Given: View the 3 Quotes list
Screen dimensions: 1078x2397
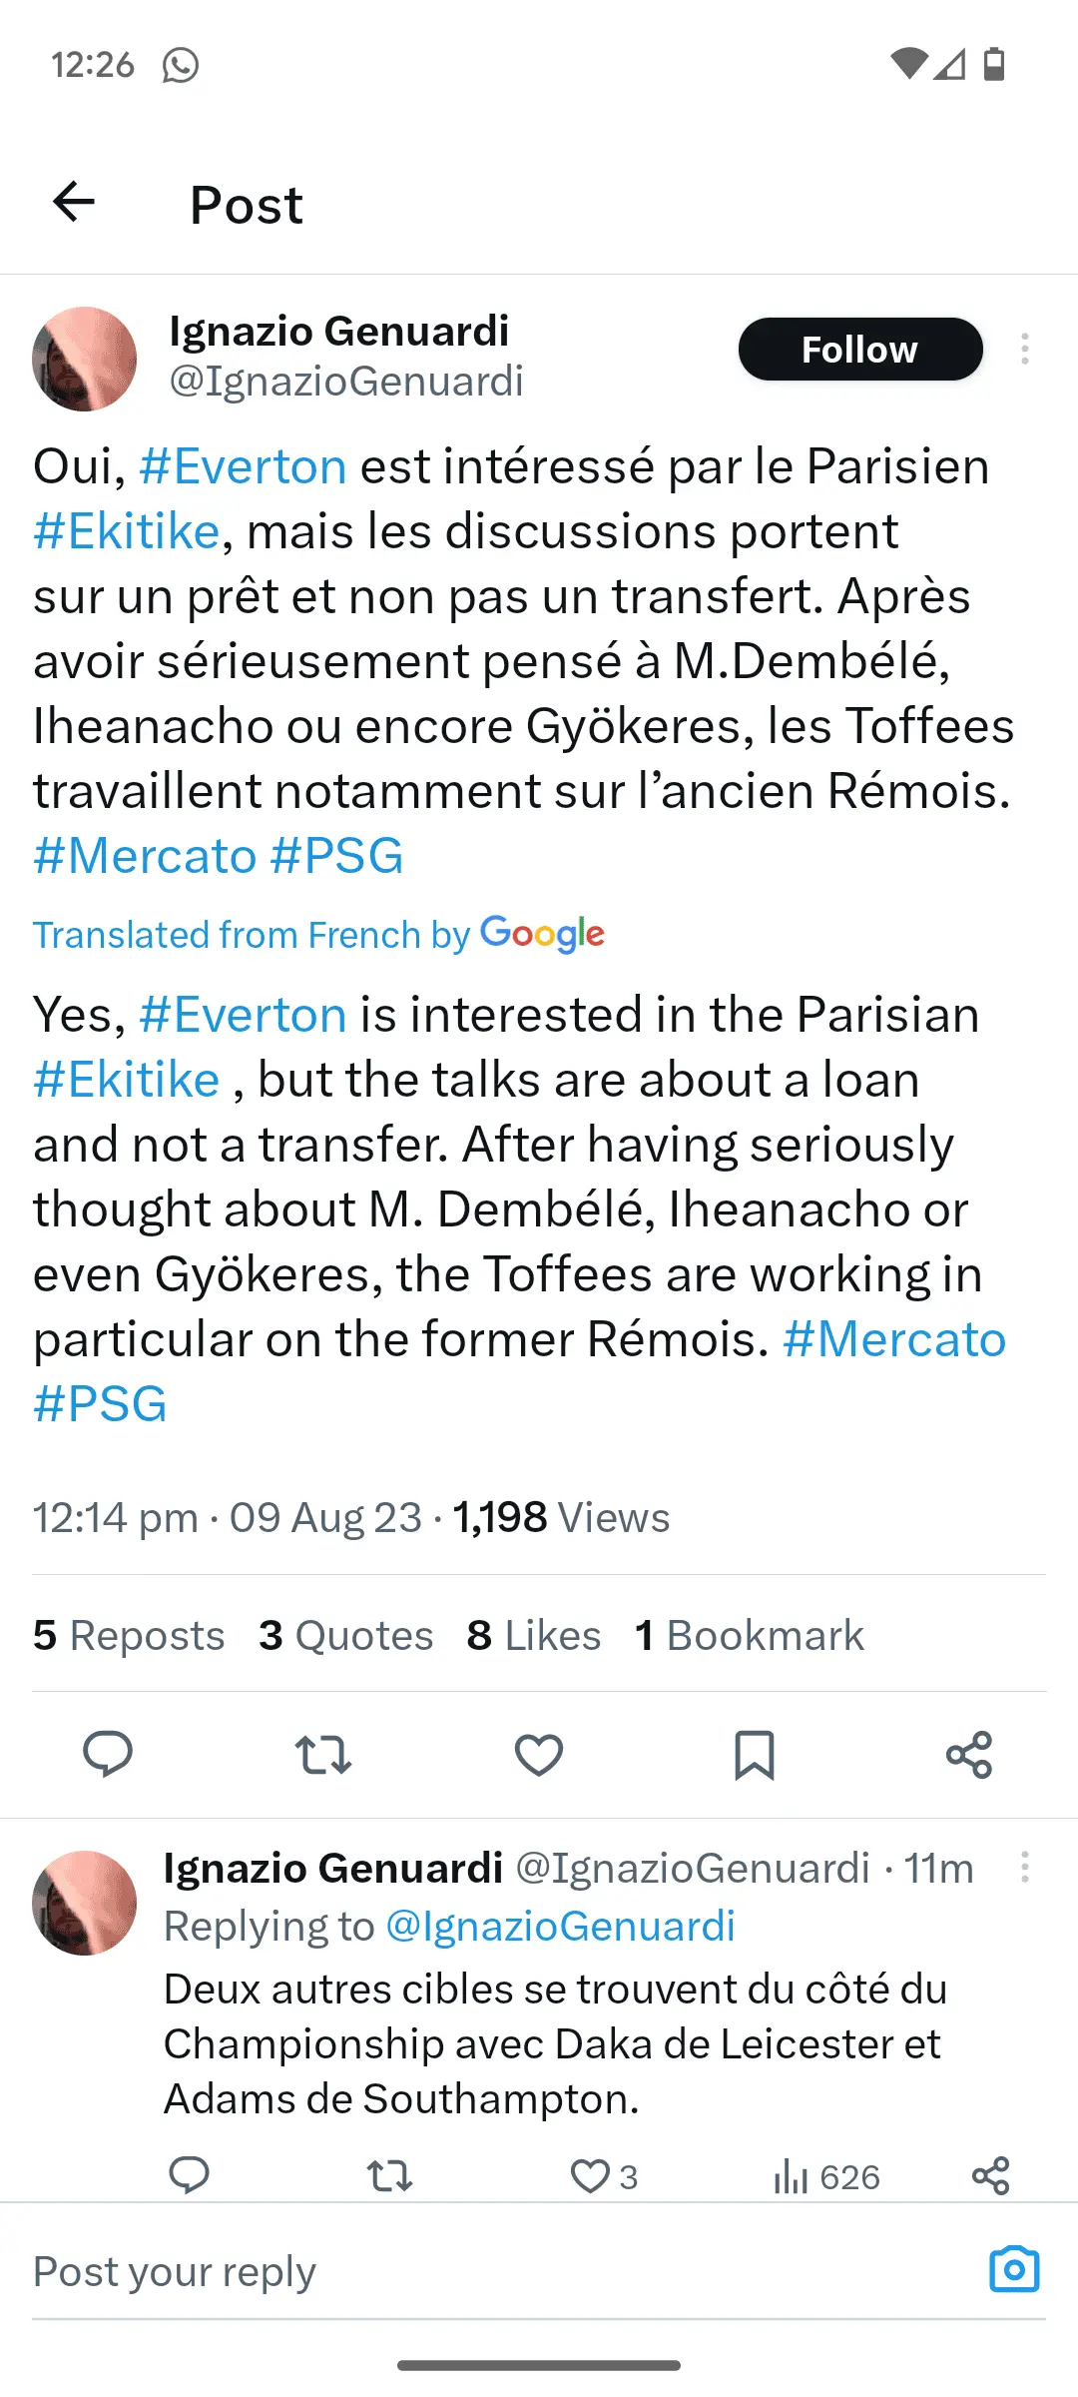Looking at the screenshot, I should tap(345, 1635).
